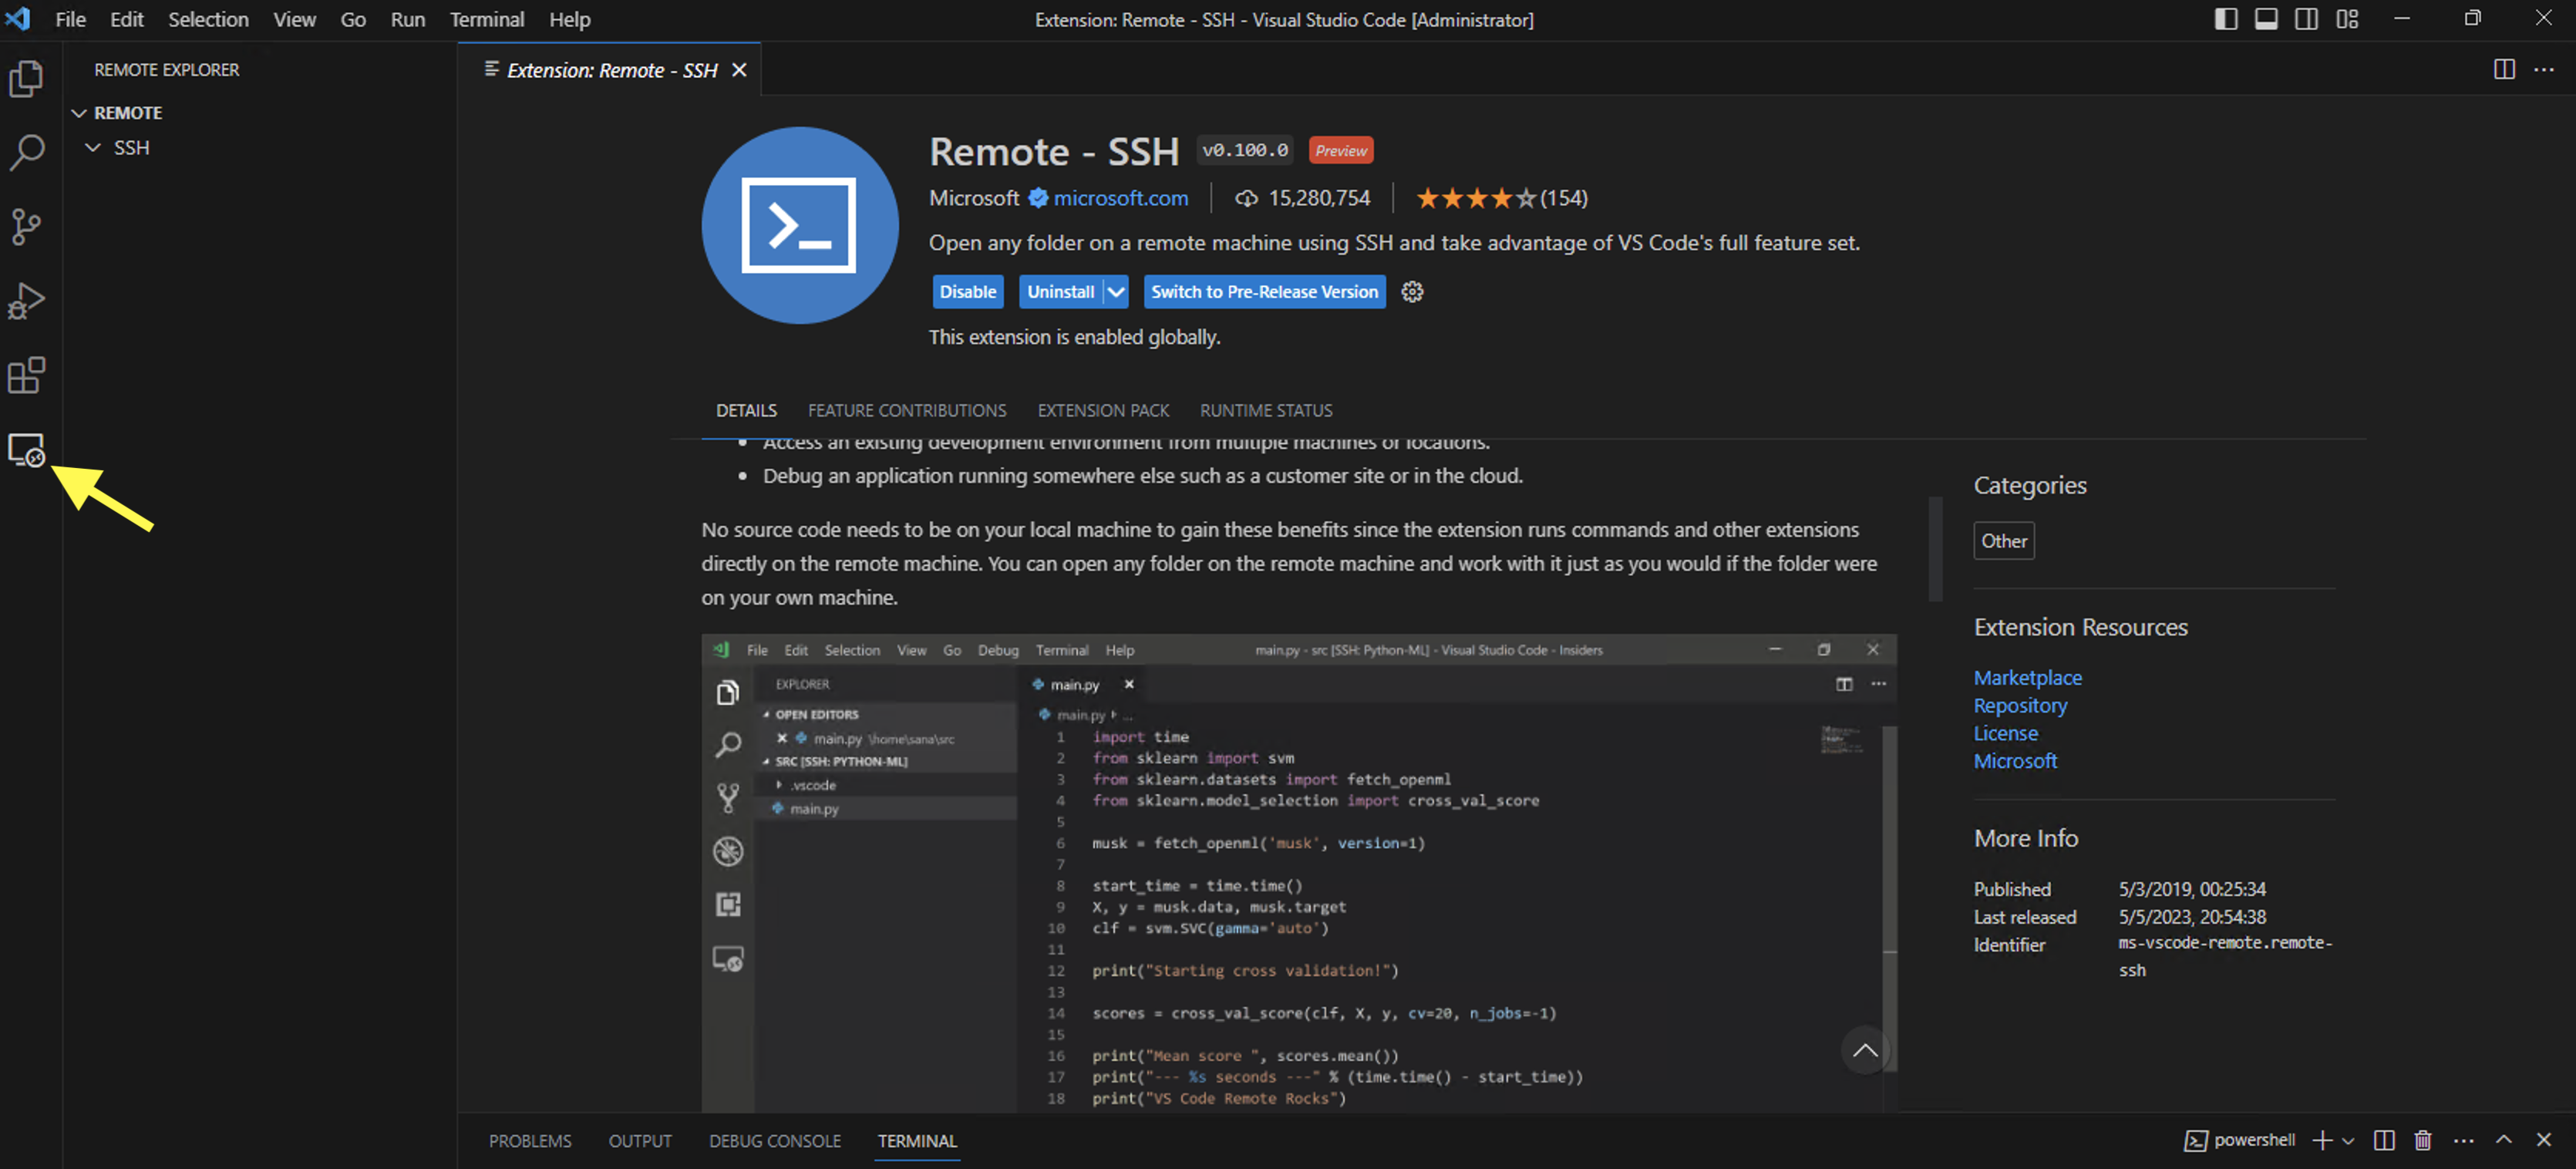Viewport: 2576px width, 1169px height.
Task: Open the Uninstall dropdown arrow
Action: click(1116, 292)
